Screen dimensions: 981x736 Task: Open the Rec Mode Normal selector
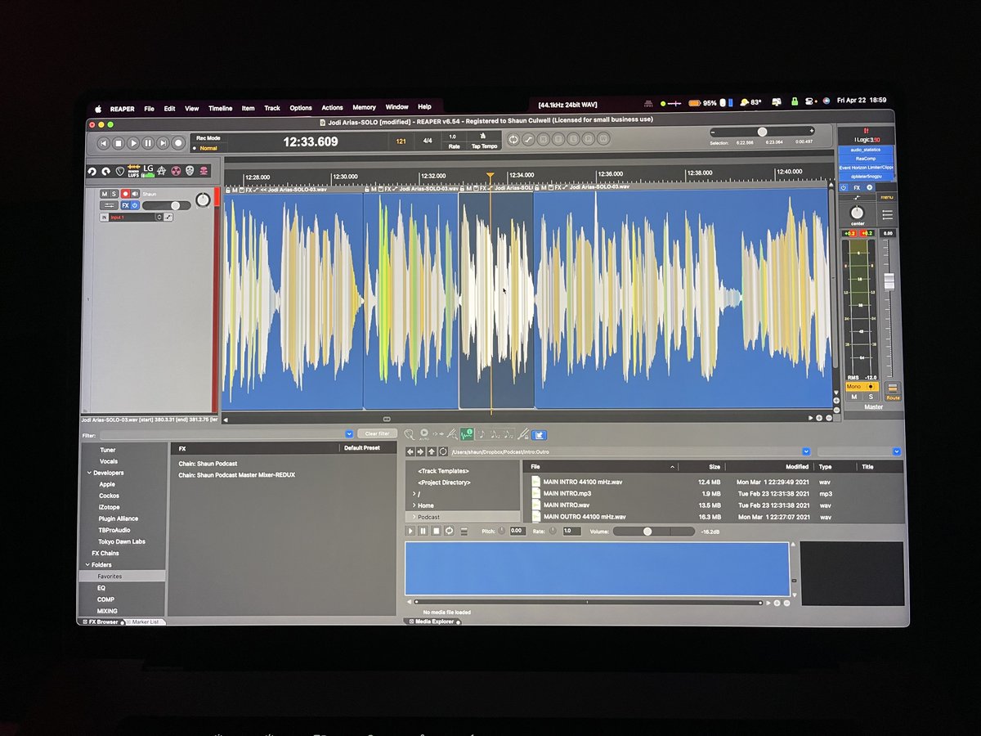pyautogui.click(x=209, y=148)
